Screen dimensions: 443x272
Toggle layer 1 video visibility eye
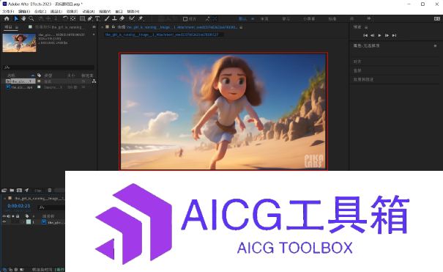[x=4, y=222]
